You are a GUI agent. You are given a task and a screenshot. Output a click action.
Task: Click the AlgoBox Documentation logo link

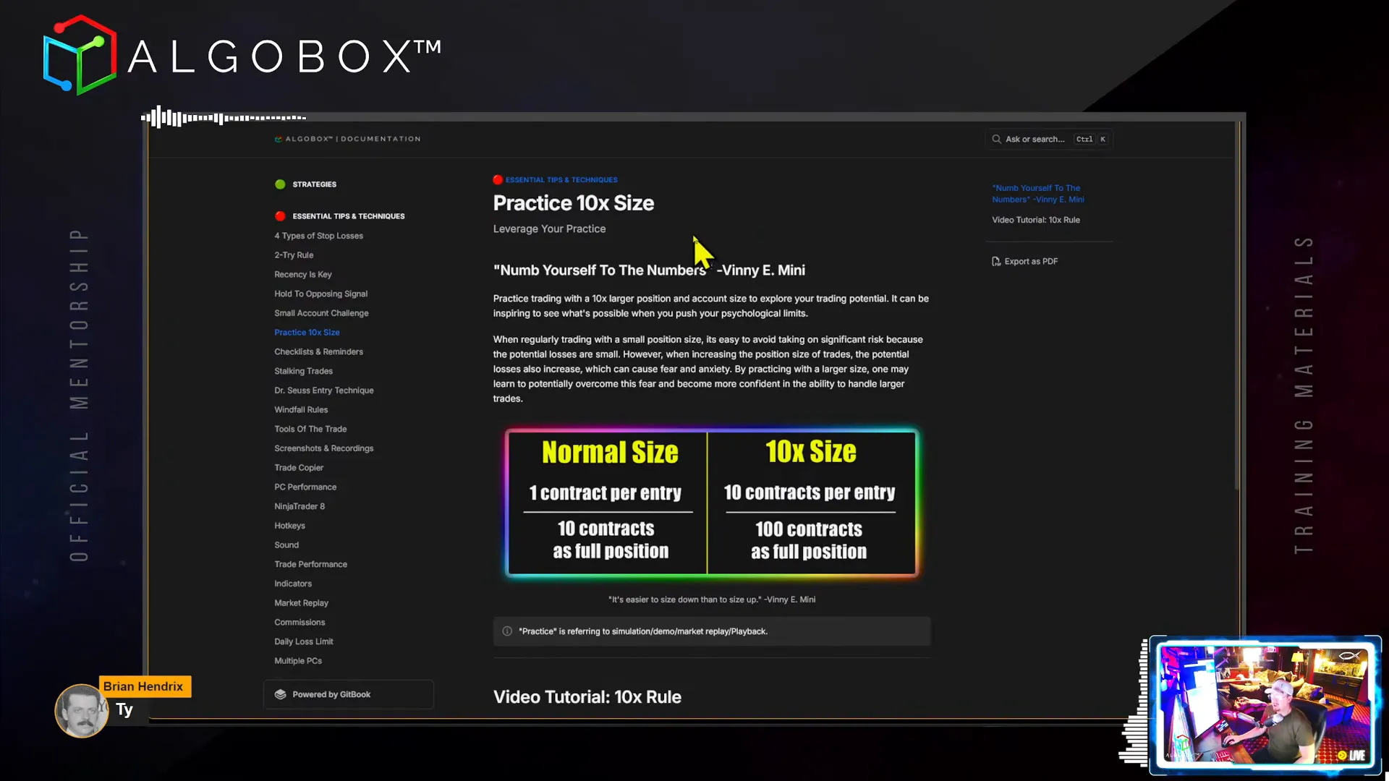(348, 139)
